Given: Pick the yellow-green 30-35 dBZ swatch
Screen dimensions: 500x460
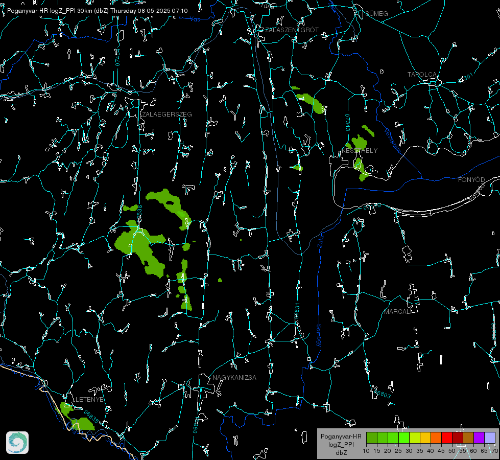Looking at the screenshot, I should (x=415, y=438).
